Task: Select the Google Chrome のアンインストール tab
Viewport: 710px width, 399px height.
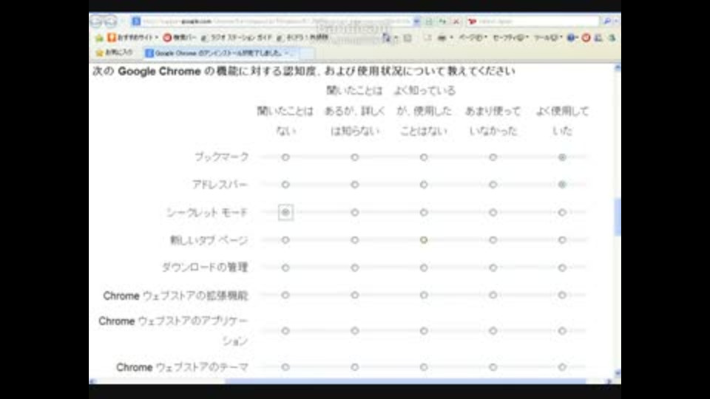Action: (x=220, y=53)
